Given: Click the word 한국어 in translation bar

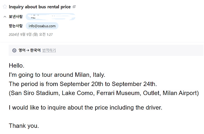Looking at the screenshot, I should pos(35,50).
